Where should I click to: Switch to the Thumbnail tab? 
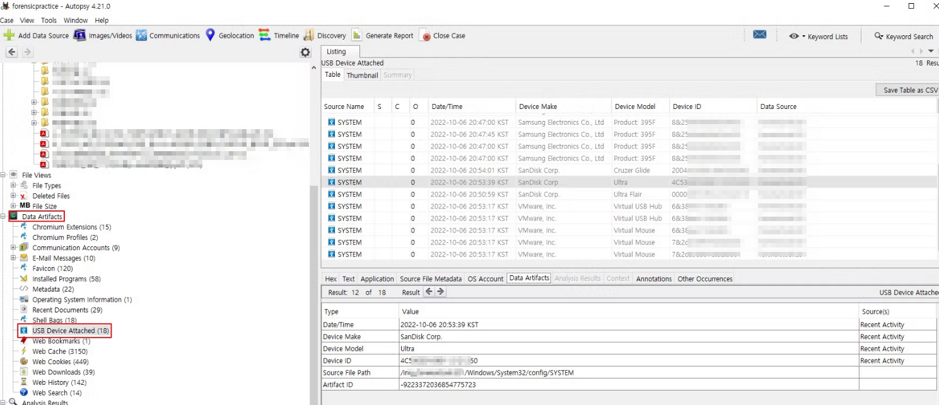coord(362,75)
